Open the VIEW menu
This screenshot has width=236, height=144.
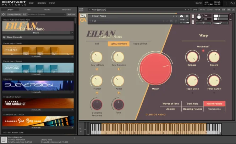52,3
